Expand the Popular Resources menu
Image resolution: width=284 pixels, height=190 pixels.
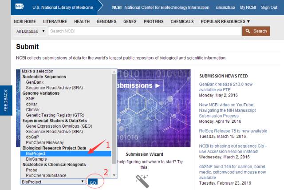(x=225, y=21)
